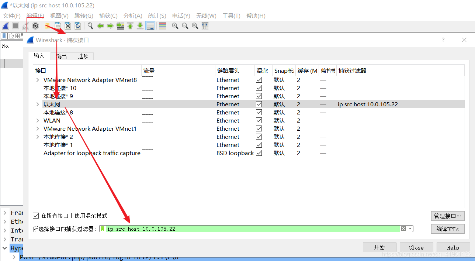Expand the Frame tree node in main window
475x261 pixels.
pyautogui.click(x=5, y=213)
